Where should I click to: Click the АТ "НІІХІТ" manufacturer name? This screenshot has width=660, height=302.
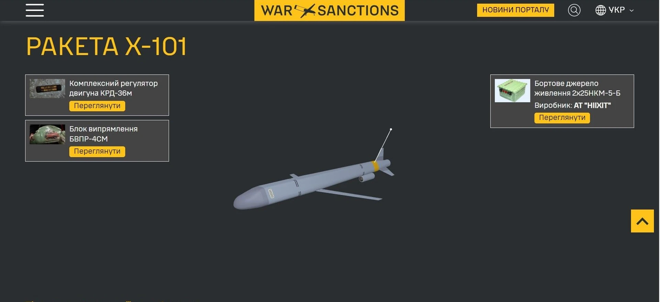(x=592, y=105)
